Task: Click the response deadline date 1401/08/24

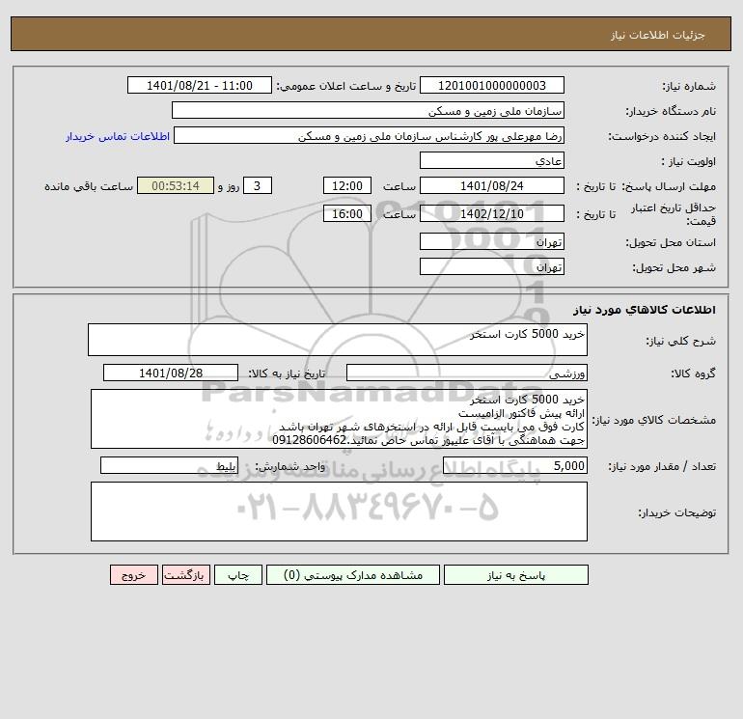Action: point(492,186)
